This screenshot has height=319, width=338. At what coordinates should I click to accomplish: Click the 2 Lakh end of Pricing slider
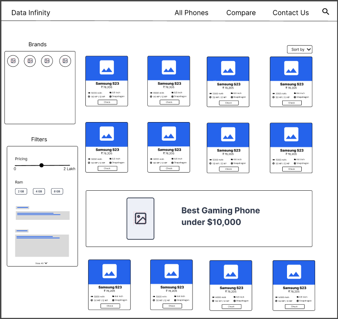coord(69,169)
